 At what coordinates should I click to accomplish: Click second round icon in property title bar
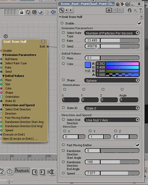[122, 4]
